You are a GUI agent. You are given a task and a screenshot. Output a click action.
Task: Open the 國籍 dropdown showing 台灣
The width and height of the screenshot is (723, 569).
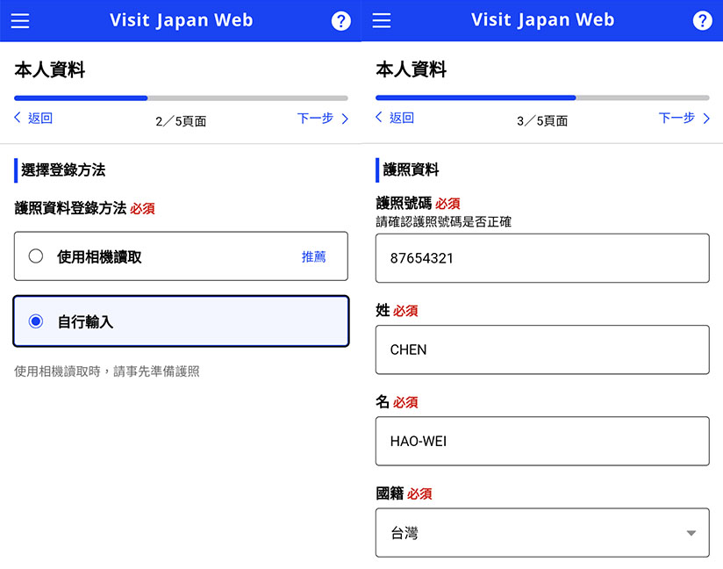542,532
